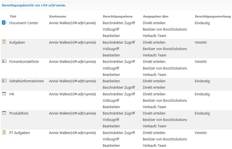Click the task list icon beside Aufgaben
This screenshot has height=149, width=232.
click(x=4, y=42)
